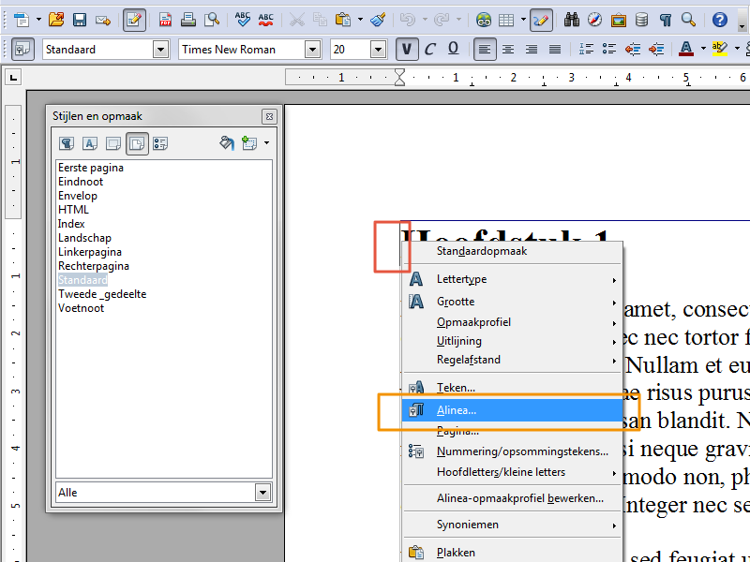
Task: Toggle Styles and Formatting toolbar icon
Action: (x=22, y=50)
